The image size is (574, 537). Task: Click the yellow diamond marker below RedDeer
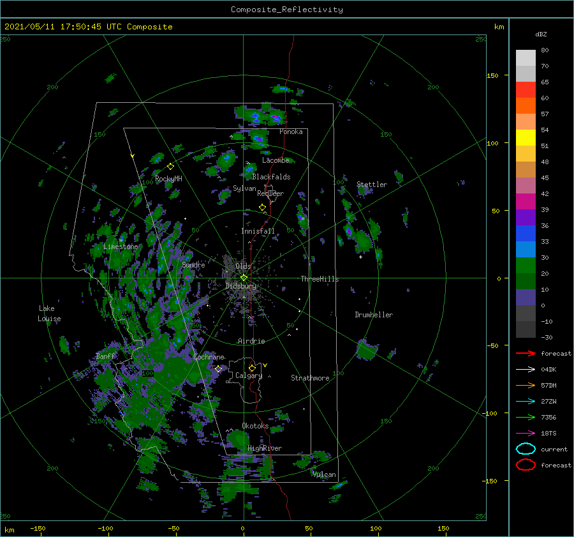(262, 208)
